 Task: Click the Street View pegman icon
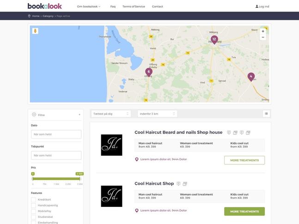pos(35,31)
